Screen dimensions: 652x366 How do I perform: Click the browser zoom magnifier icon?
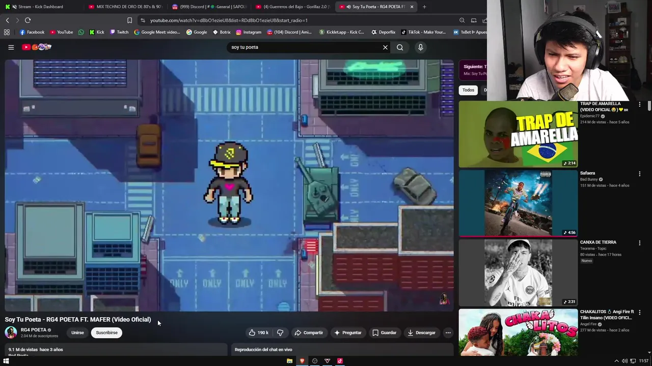point(462,20)
